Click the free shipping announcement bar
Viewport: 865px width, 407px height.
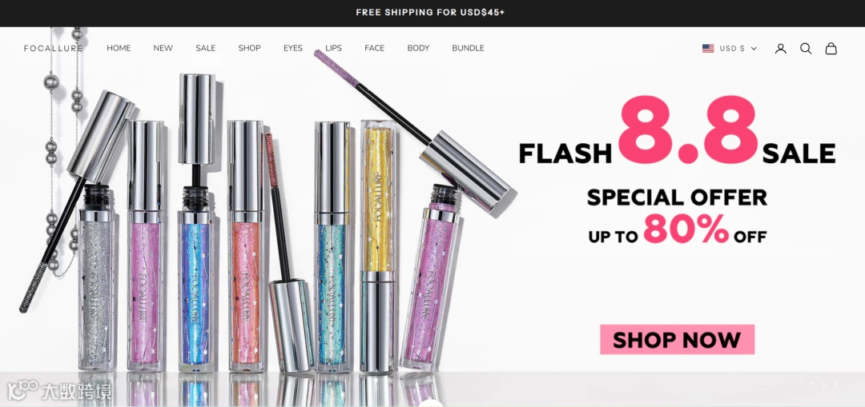click(x=432, y=14)
